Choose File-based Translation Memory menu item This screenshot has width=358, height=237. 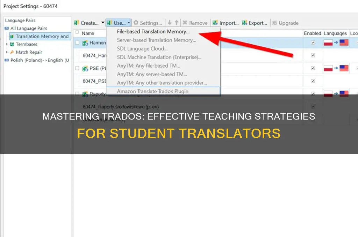pyautogui.click(x=163, y=31)
